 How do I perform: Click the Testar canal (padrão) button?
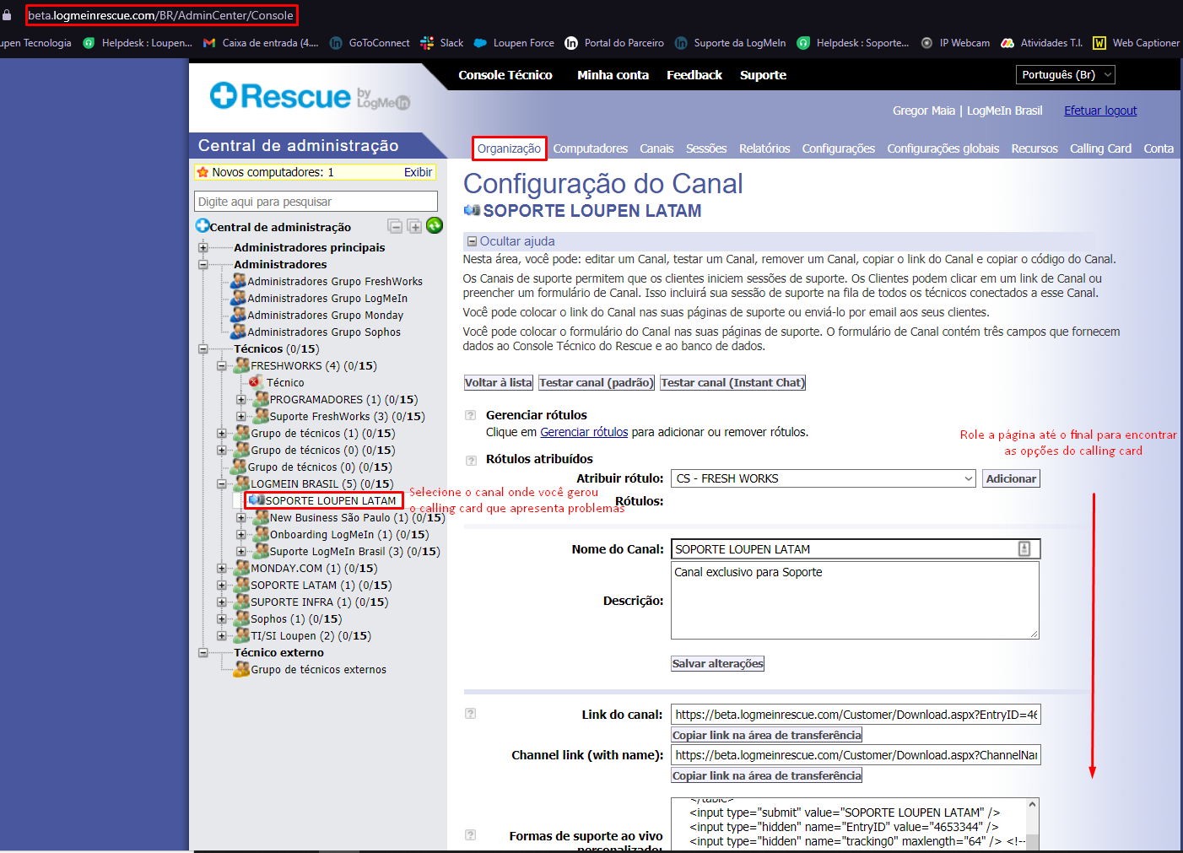(597, 382)
